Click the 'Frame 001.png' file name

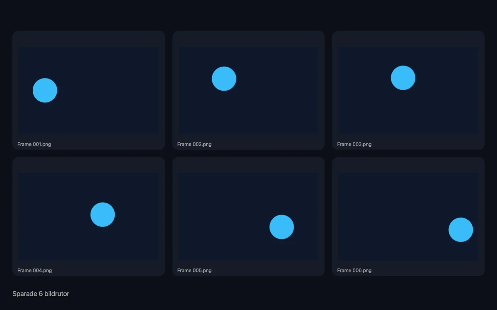[x=34, y=144]
